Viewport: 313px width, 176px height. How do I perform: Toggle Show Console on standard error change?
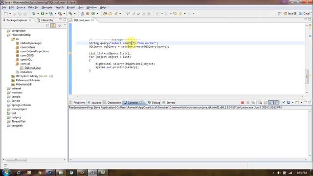(276, 103)
